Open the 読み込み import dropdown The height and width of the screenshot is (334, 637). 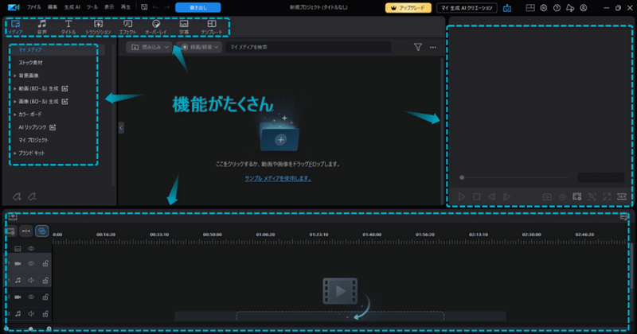149,47
